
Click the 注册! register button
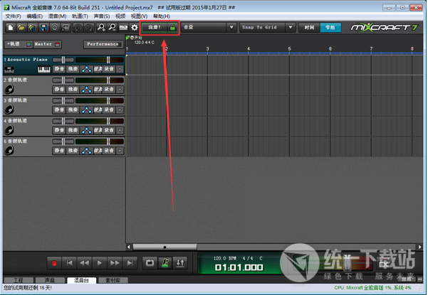pyautogui.click(x=159, y=27)
